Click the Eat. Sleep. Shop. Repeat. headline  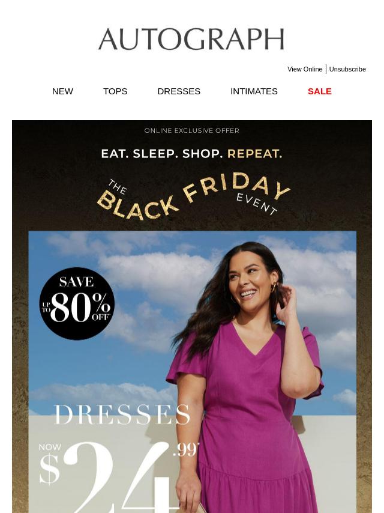pos(191,153)
